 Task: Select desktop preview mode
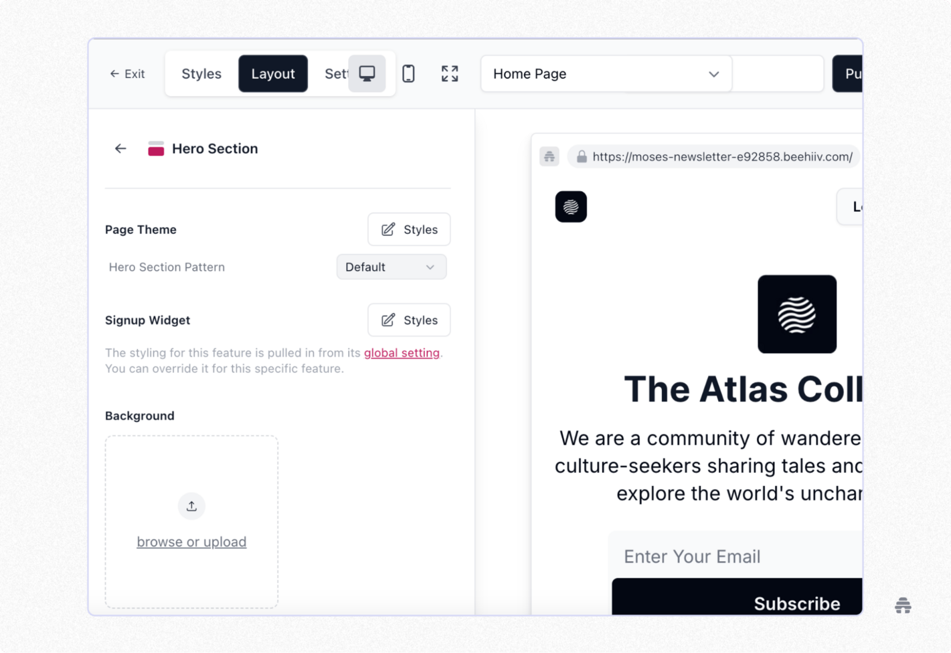367,73
